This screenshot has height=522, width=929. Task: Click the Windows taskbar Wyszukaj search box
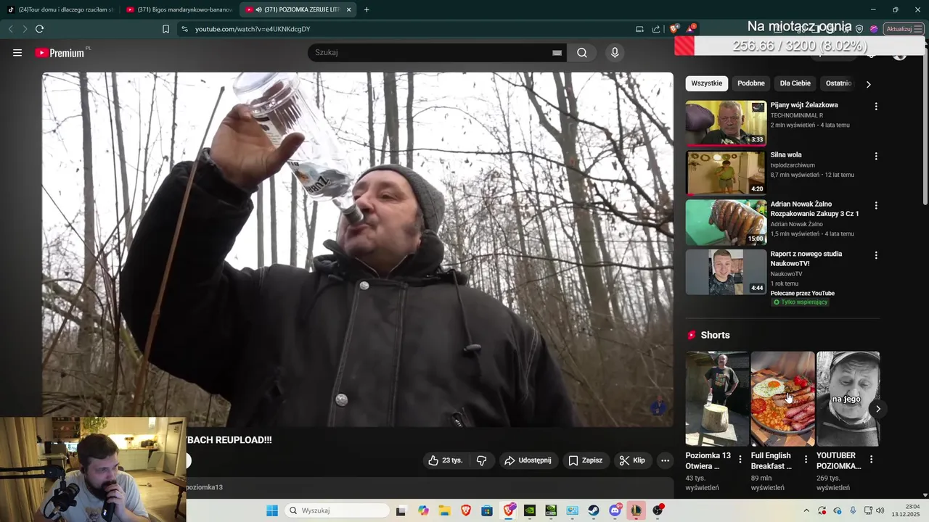click(x=337, y=510)
